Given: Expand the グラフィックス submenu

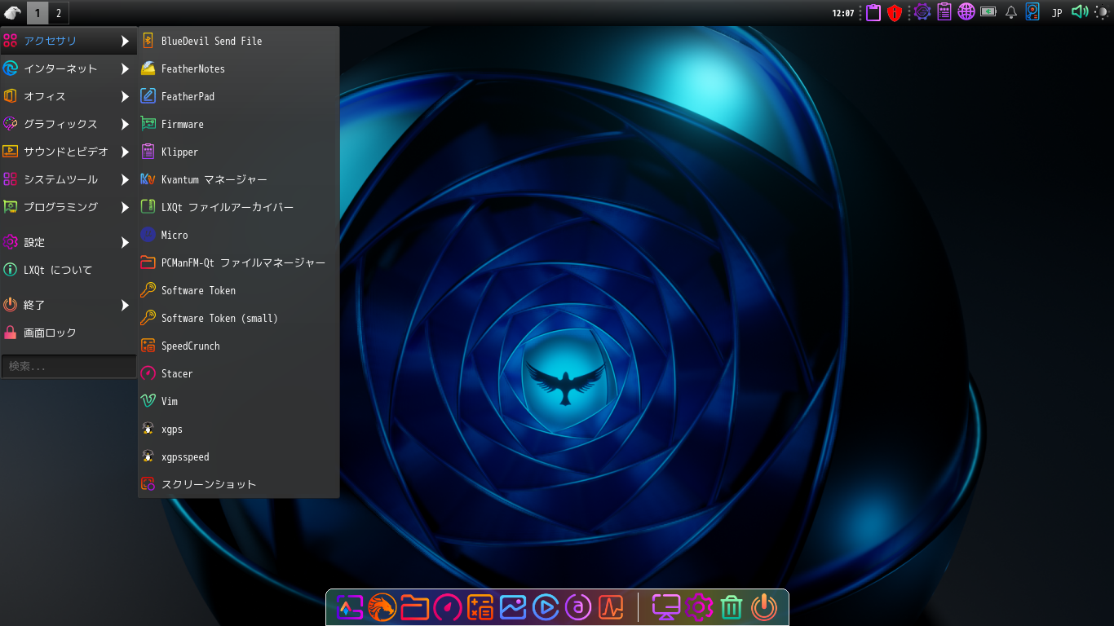Looking at the screenshot, I should pos(125,124).
